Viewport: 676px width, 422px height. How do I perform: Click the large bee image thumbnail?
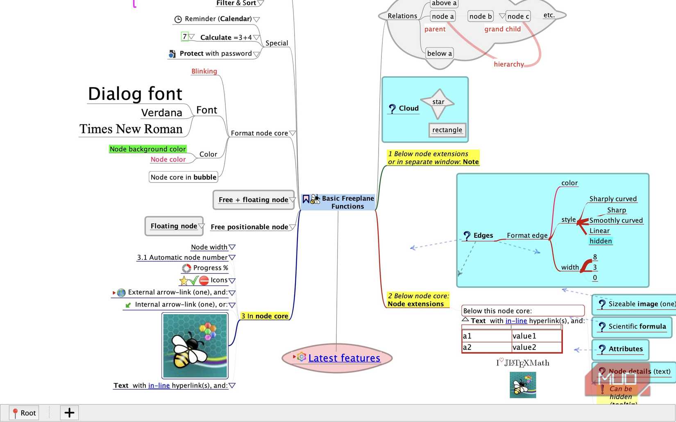195,345
